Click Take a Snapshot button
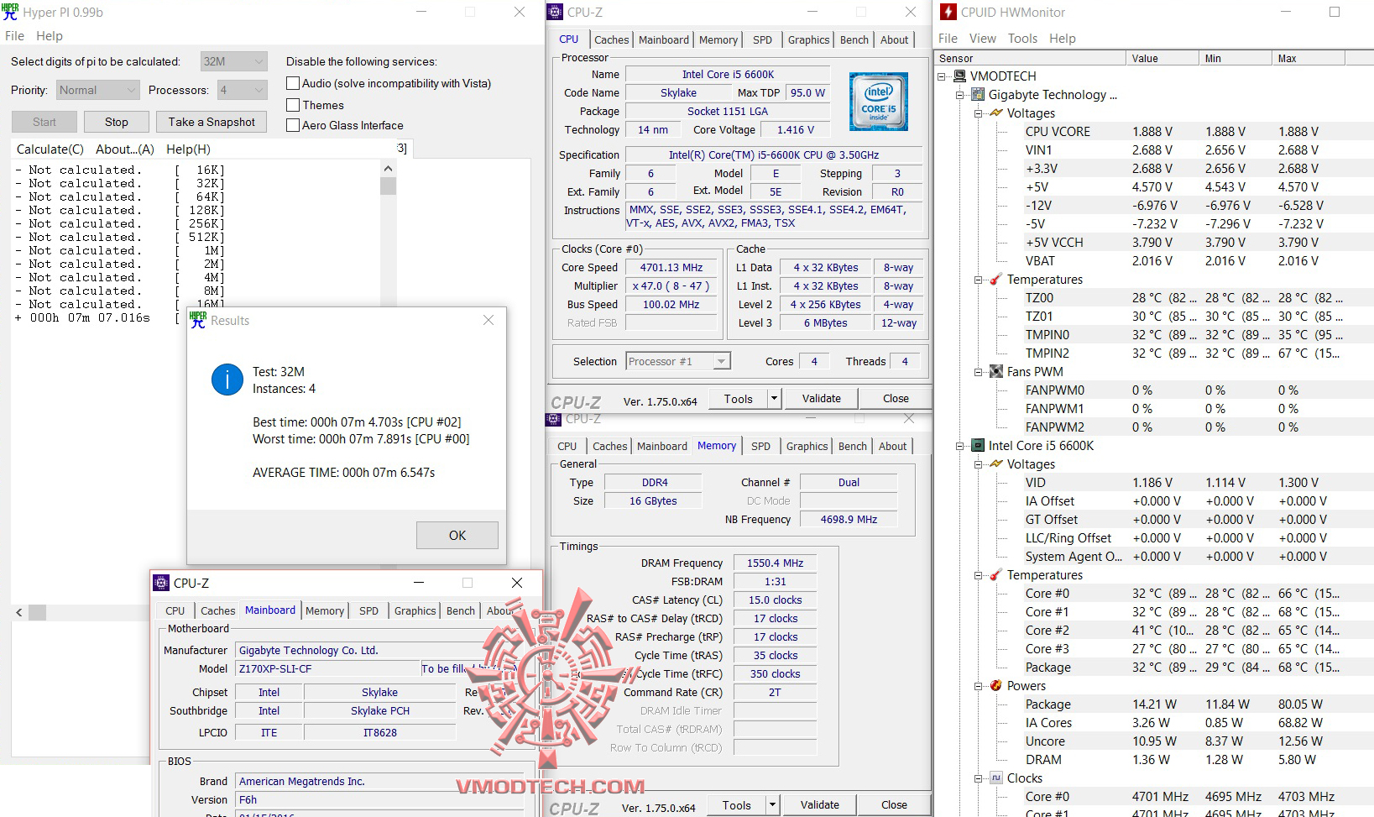 pyautogui.click(x=212, y=122)
